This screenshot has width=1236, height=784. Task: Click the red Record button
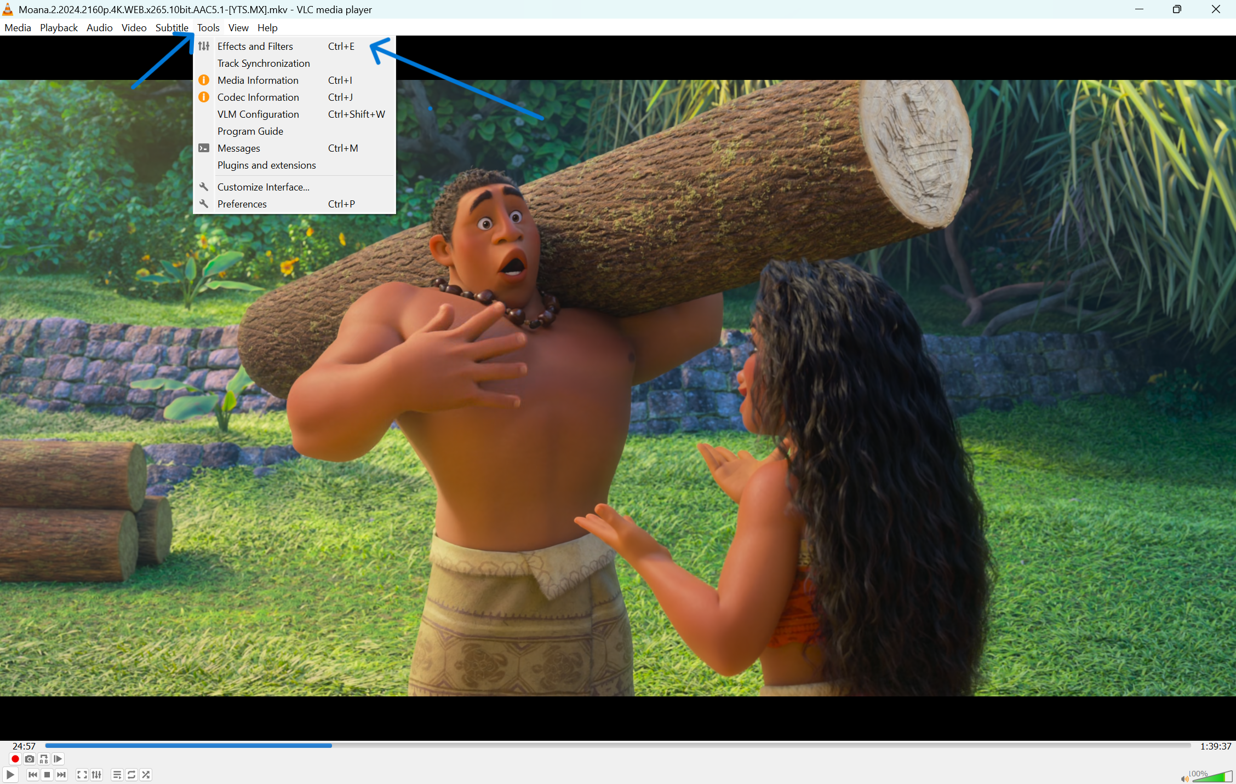pyautogui.click(x=15, y=759)
